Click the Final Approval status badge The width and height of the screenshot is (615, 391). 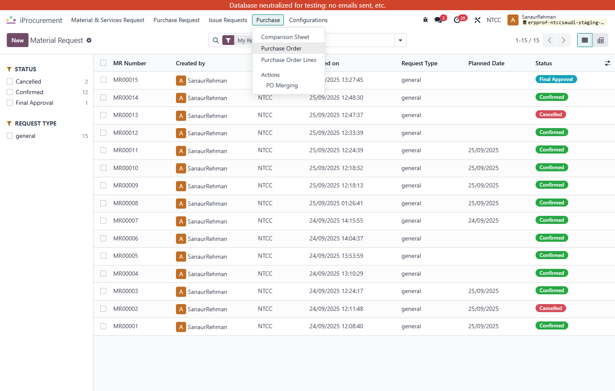(556, 79)
